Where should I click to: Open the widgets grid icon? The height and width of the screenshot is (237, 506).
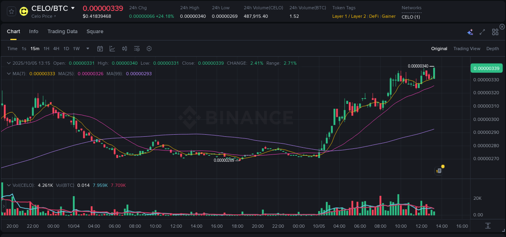coord(495,32)
